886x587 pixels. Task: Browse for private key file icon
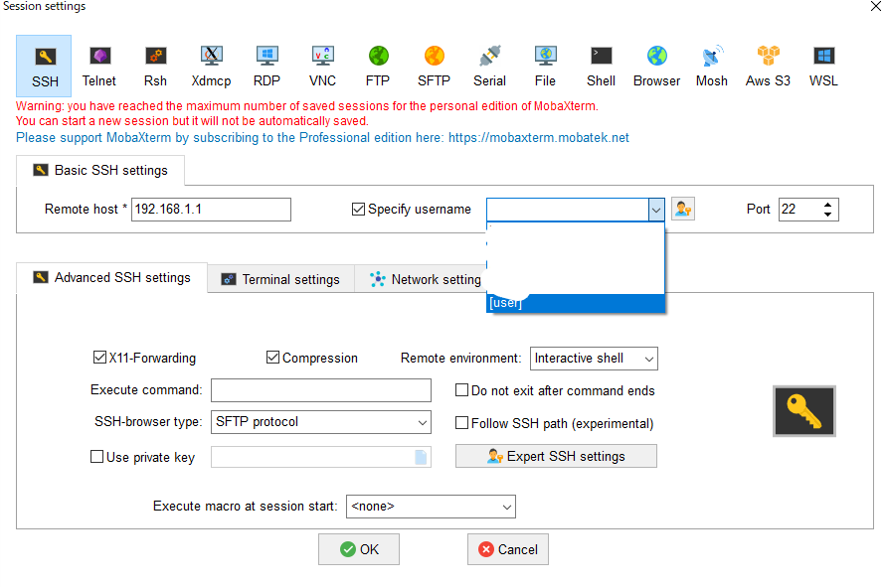pyautogui.click(x=421, y=457)
